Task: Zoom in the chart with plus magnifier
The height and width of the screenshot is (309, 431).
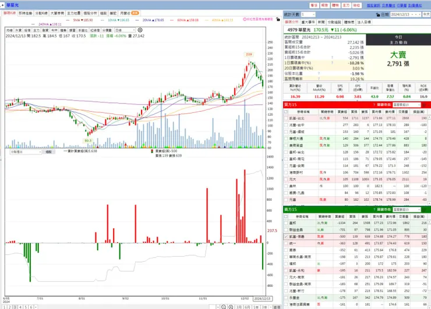Action: [231, 307]
